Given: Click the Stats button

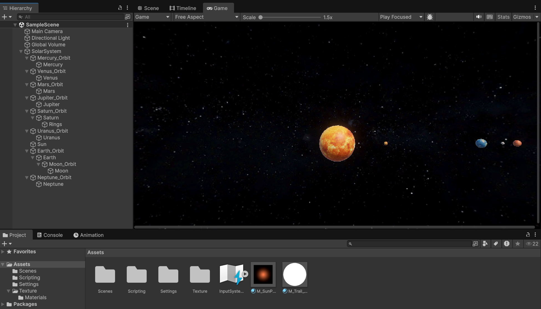Looking at the screenshot, I should pos(503,17).
